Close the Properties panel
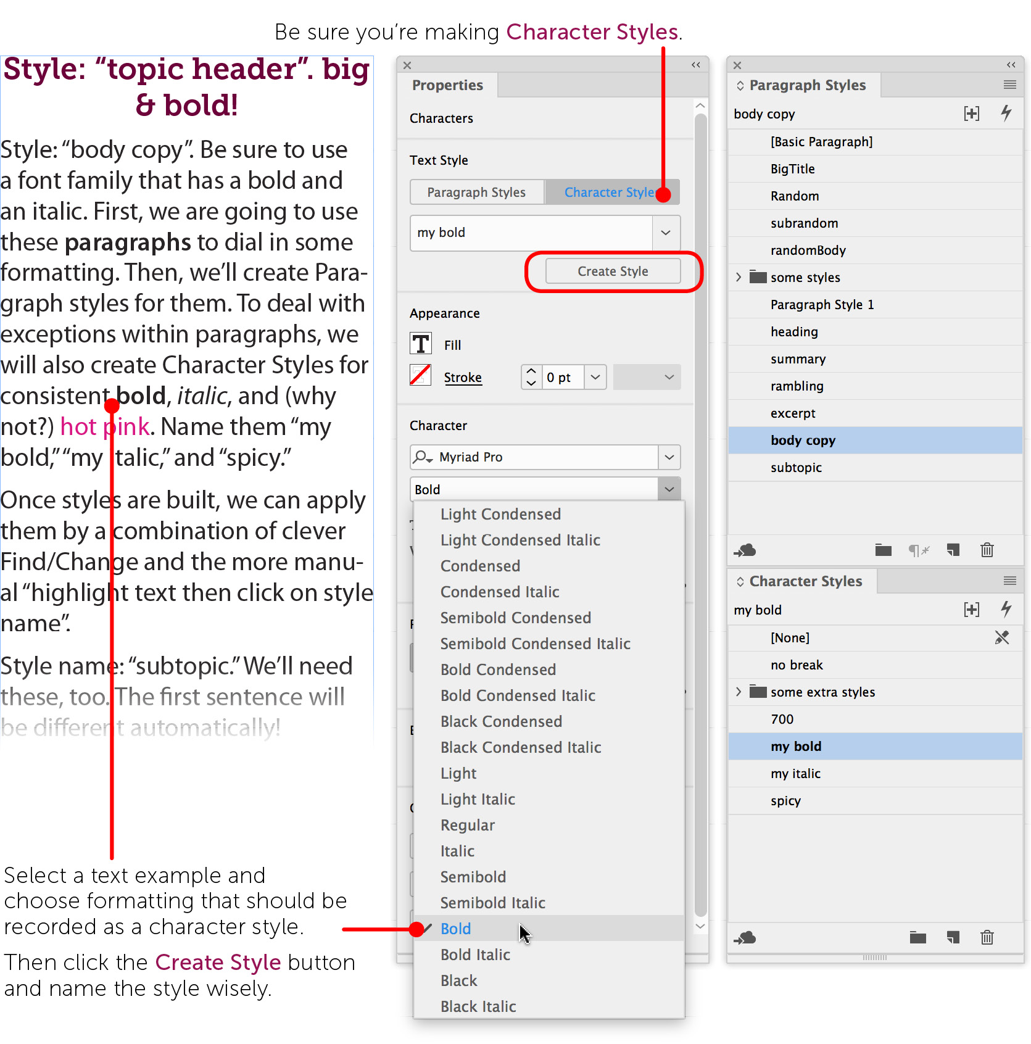Screen dimensions: 1031x1044 pos(407,65)
